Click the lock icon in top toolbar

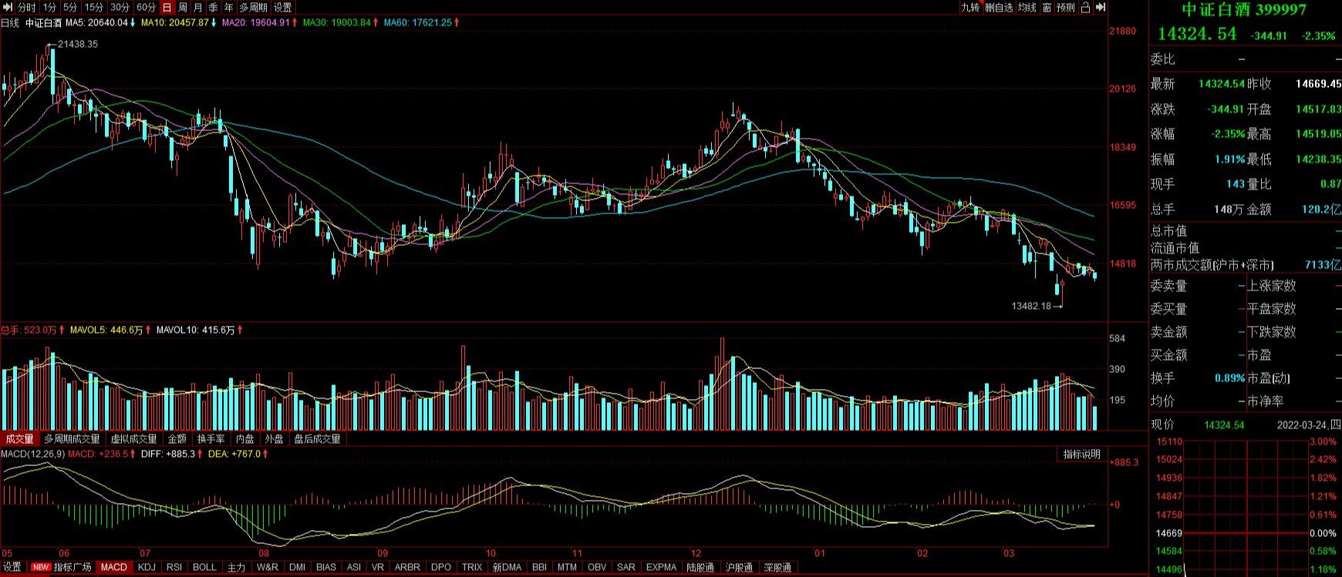click(x=1085, y=7)
